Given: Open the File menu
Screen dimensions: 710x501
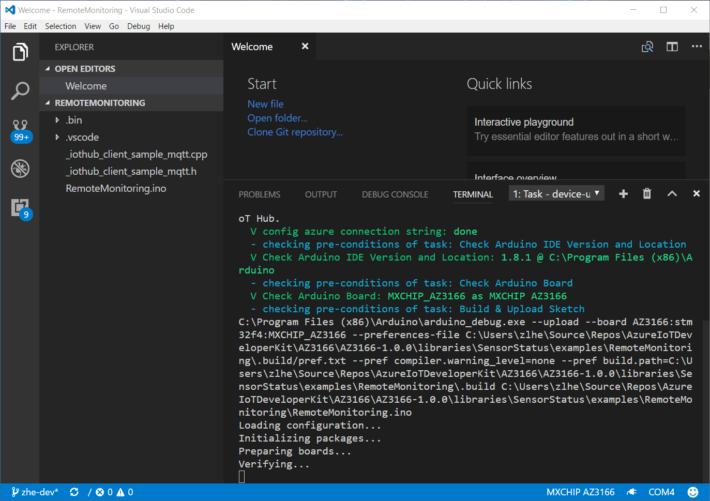Looking at the screenshot, I should pyautogui.click(x=10, y=26).
